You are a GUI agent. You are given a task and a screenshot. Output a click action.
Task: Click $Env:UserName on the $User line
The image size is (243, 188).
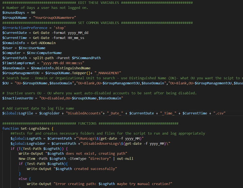pyautogui.click(x=32, y=48)
